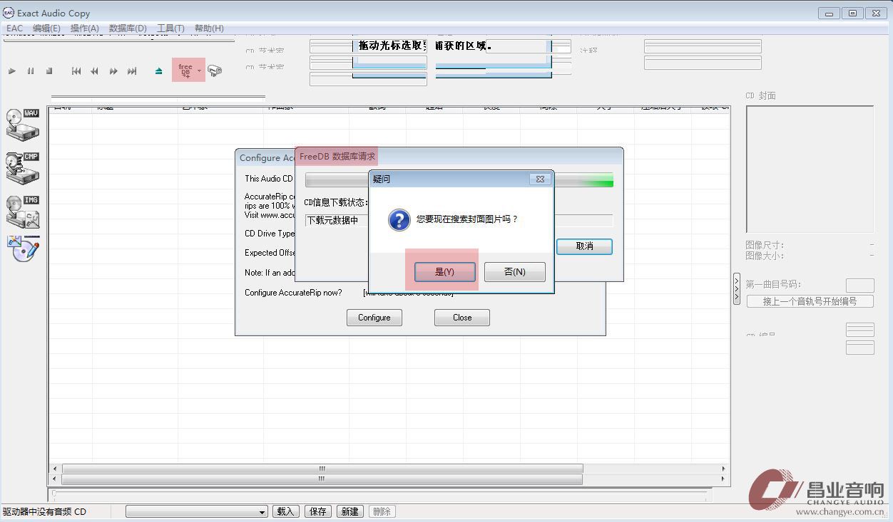Click the WAV uncompressed extract icon

pyautogui.click(x=23, y=125)
